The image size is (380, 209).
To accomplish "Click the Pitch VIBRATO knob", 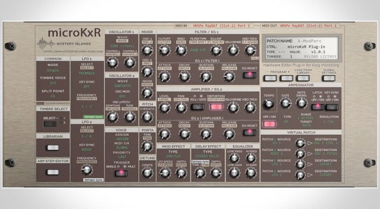I will point(147,117).
